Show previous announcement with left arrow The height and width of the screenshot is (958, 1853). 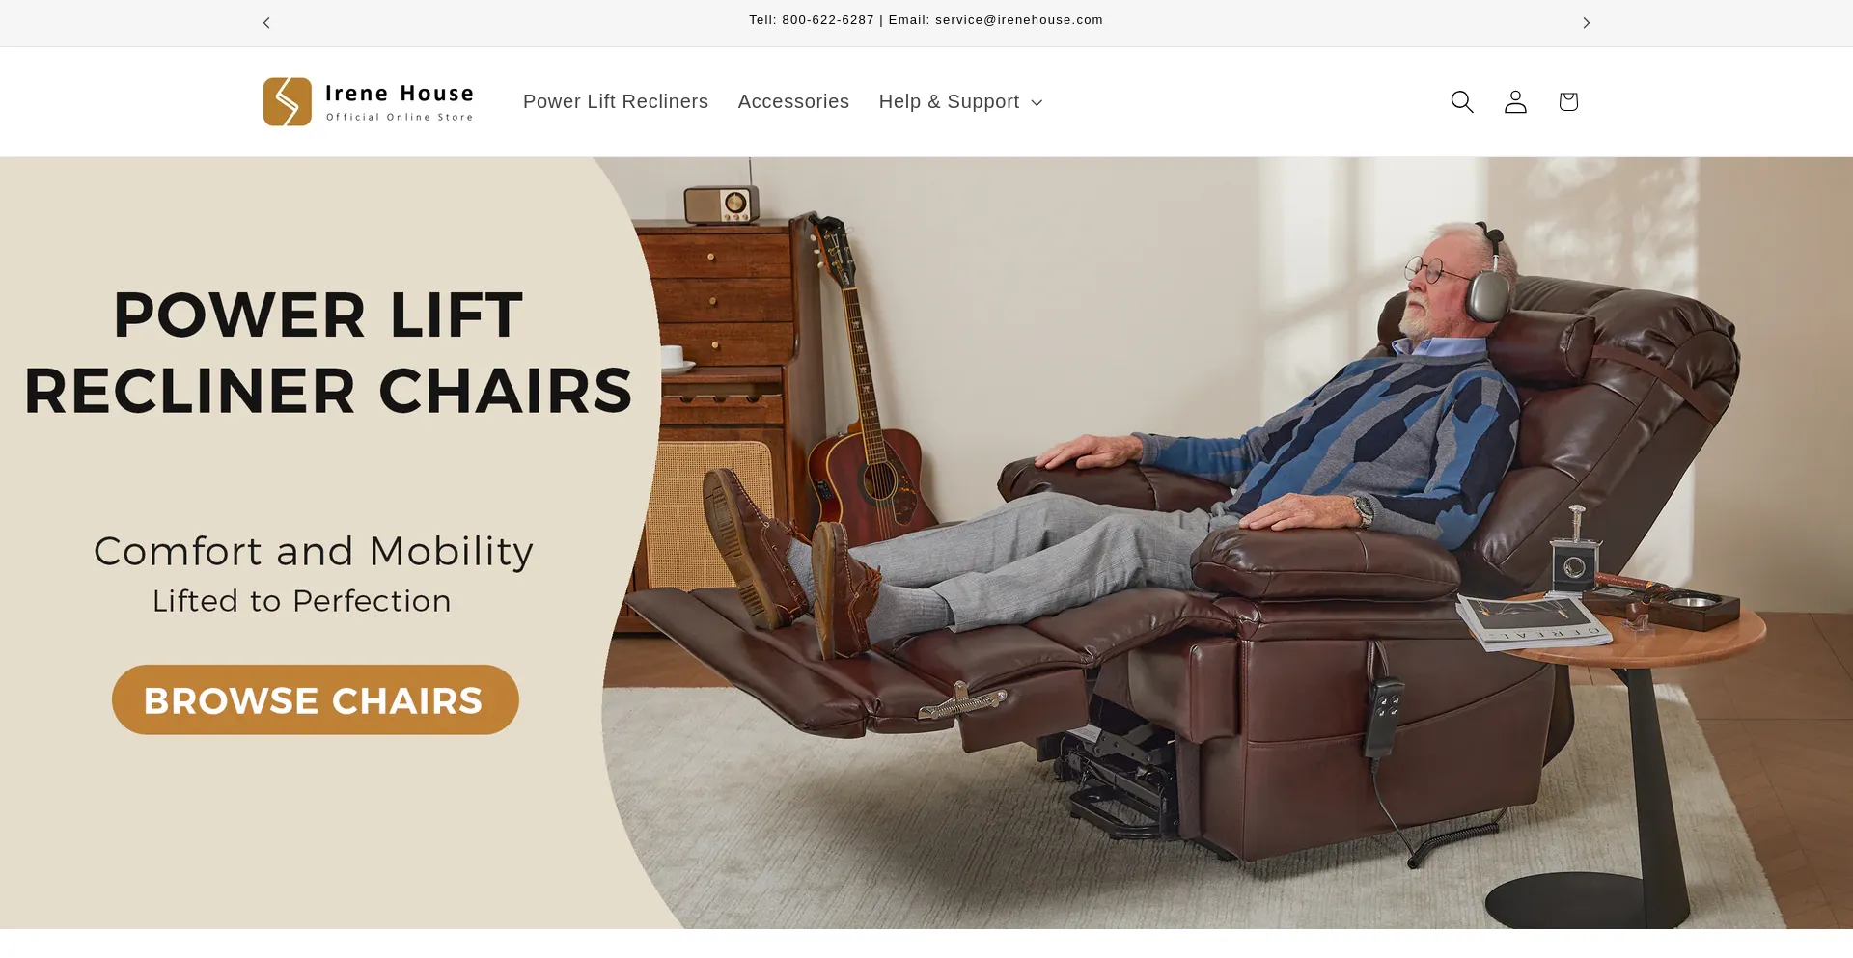[266, 22]
